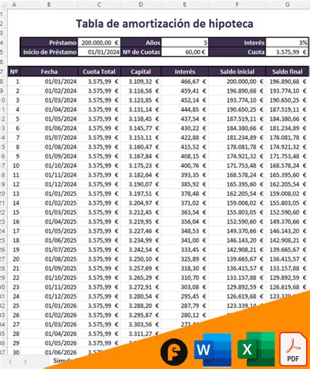310x369 pixels.
Task: Select date cell 01/12/2024
Action: click(x=49, y=184)
